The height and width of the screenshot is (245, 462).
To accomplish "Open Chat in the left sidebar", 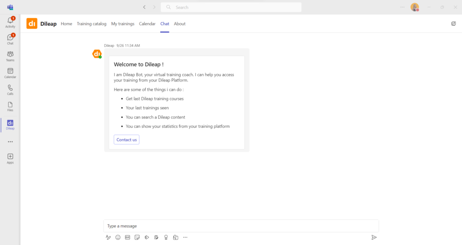I will [x=10, y=39].
